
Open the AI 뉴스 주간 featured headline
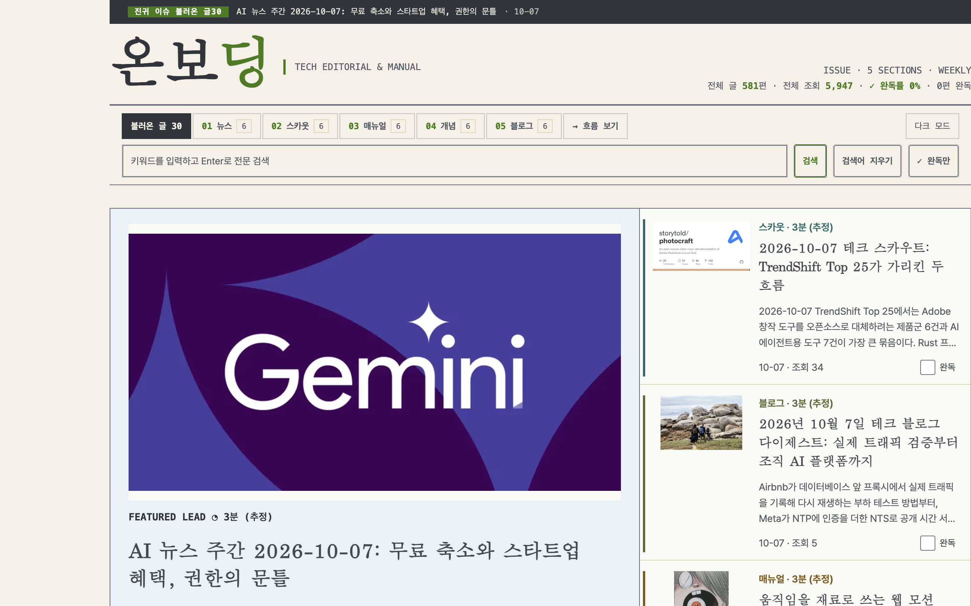tap(354, 564)
